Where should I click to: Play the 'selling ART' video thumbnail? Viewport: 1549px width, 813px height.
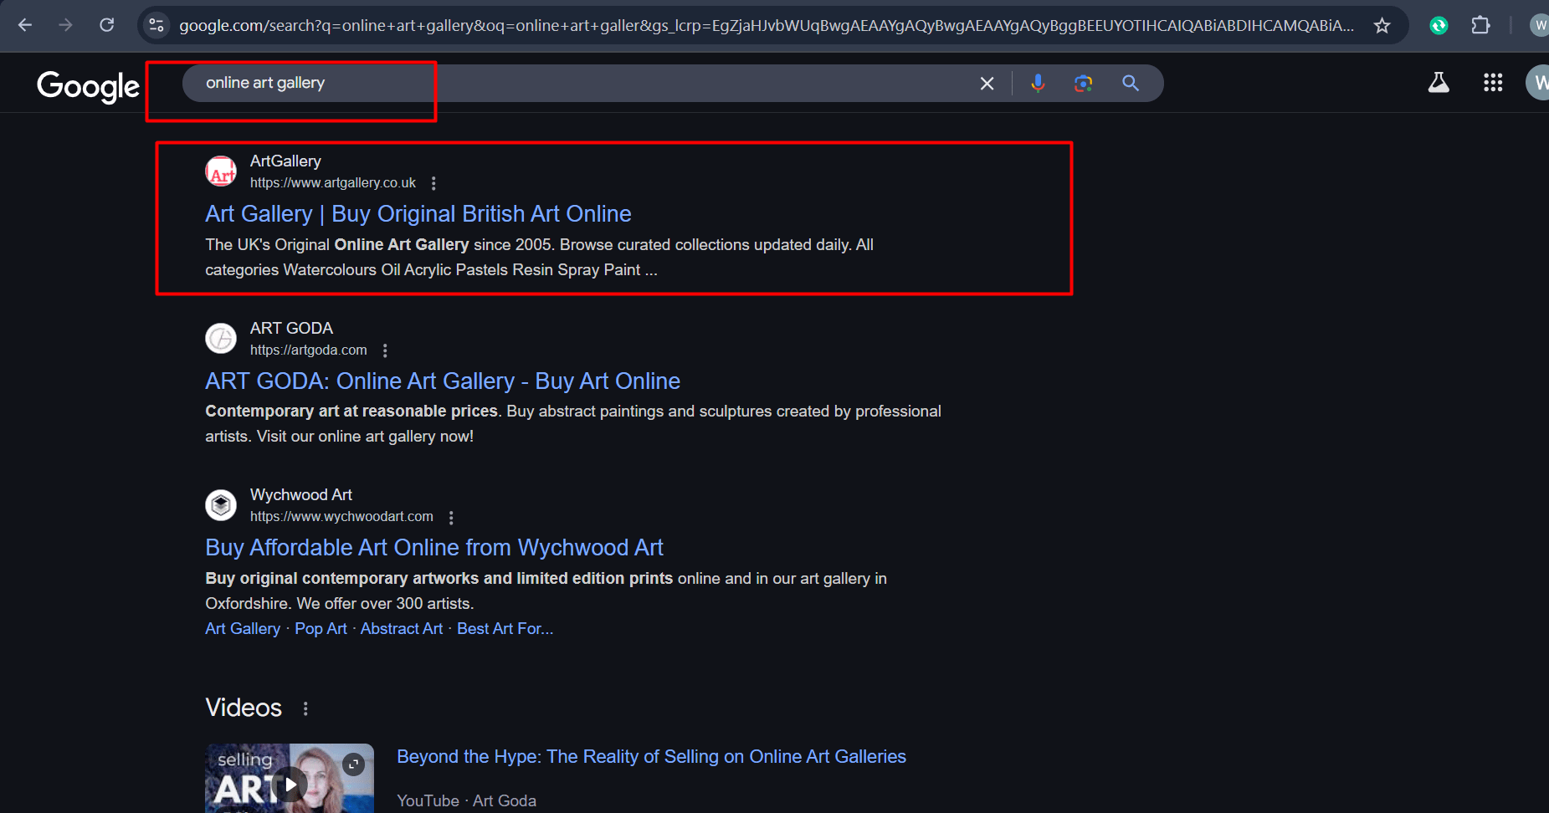coord(290,784)
